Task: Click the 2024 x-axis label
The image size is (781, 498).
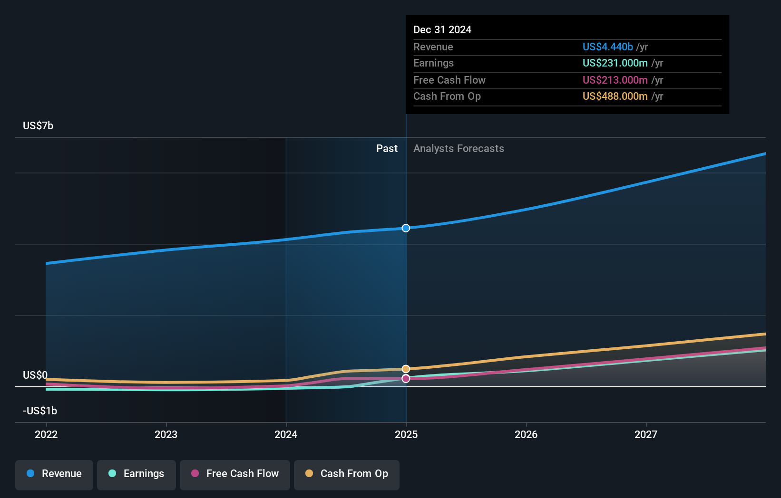Action: pos(286,434)
